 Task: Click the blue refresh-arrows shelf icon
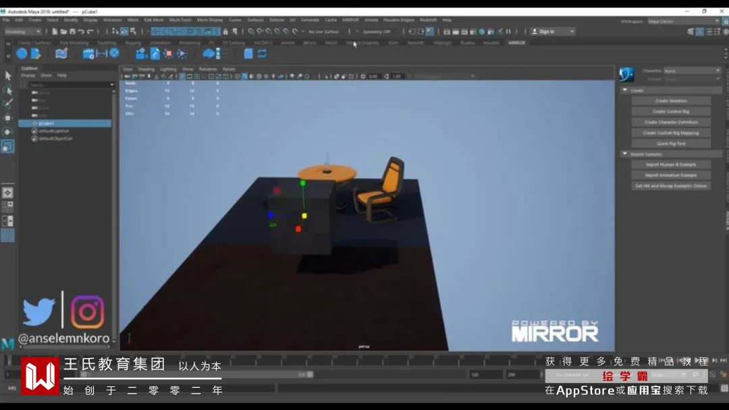pyautogui.click(x=262, y=54)
